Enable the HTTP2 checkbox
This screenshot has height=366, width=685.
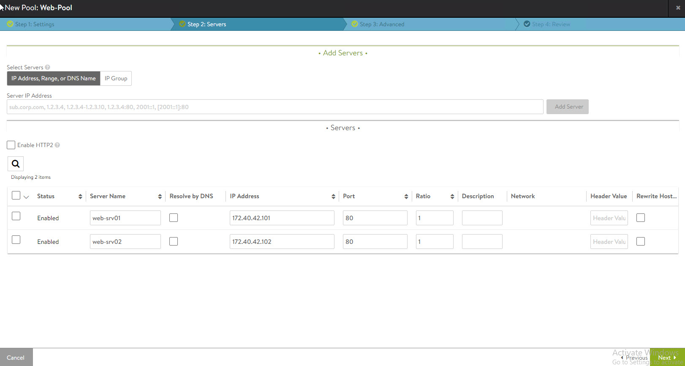tap(11, 145)
